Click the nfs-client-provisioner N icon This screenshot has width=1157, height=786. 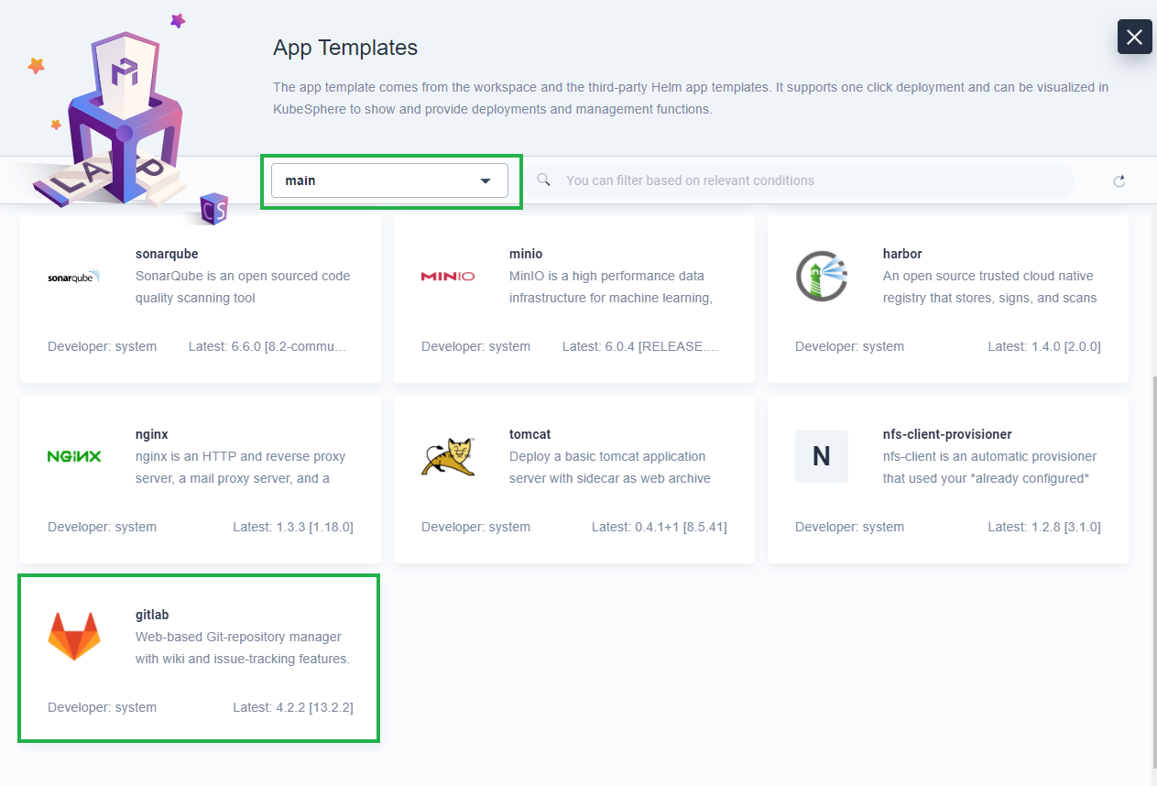[821, 456]
